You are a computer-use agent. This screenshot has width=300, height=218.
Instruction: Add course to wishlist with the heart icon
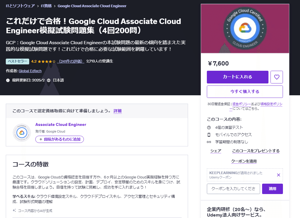[x=277, y=77]
